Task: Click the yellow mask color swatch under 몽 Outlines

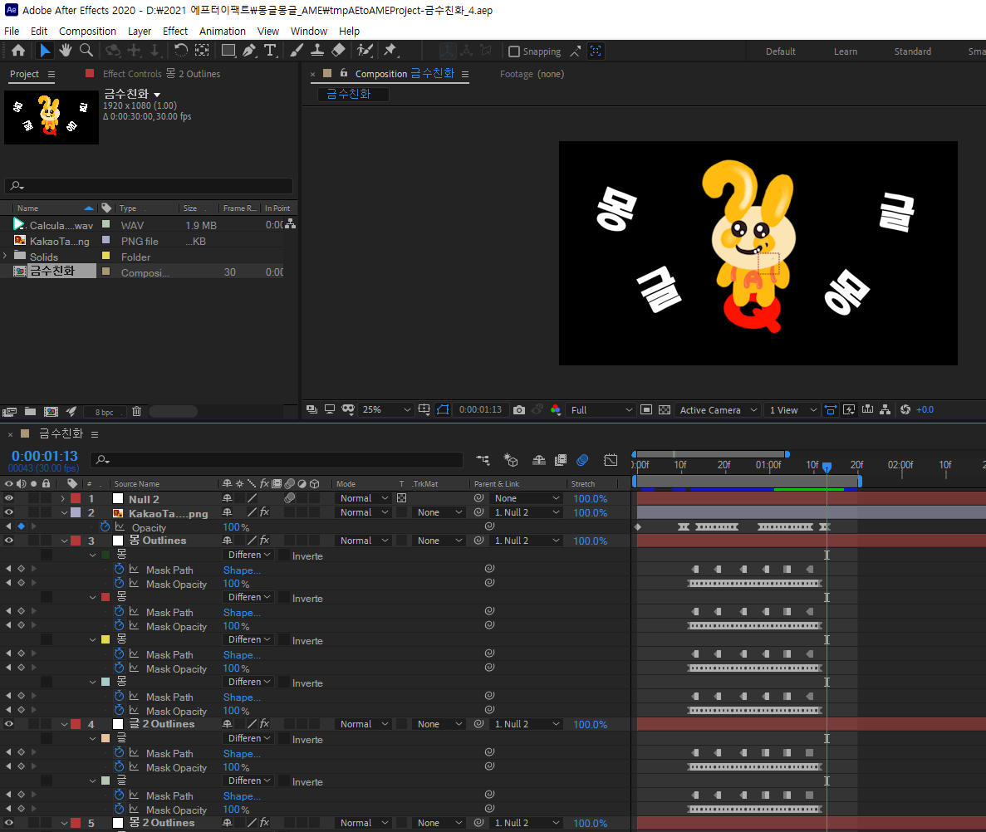Action: 105,639
